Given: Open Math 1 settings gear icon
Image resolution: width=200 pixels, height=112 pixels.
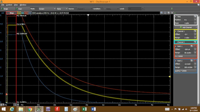Looking at the screenshot, I should coord(191,46).
